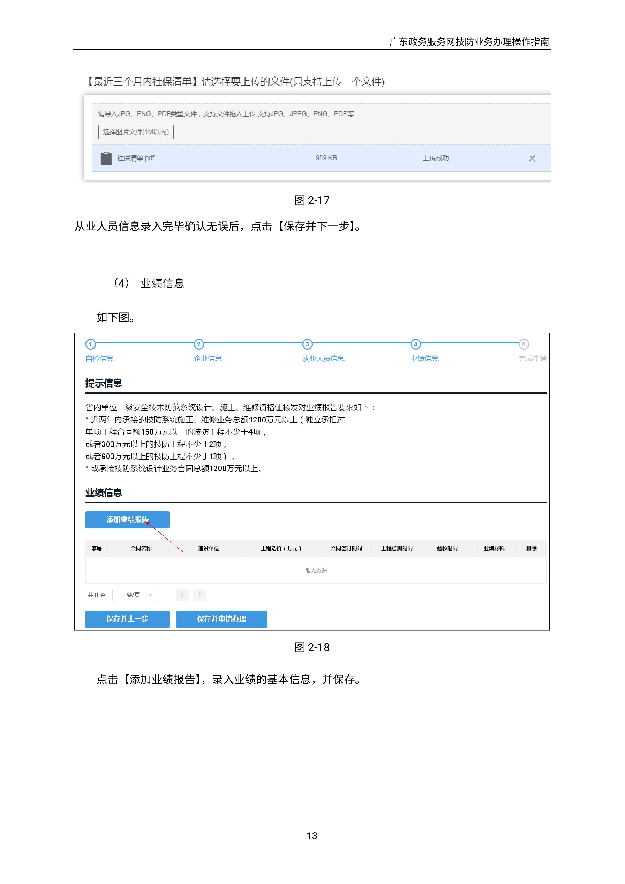Viewport: 625px width, 884px height.
Task: Remove uploaded 社保清单.pdf with the X icon
Action: pos(532,158)
